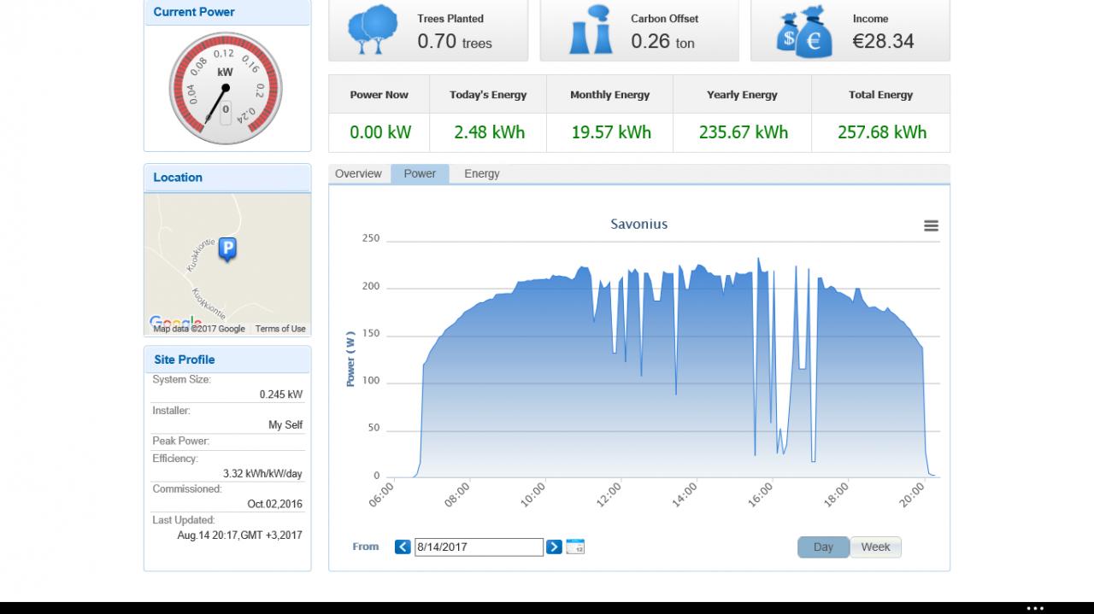The height and width of the screenshot is (614, 1094).
Task: Click the Commissioned Oct.02,2016 date
Action: tap(275, 504)
